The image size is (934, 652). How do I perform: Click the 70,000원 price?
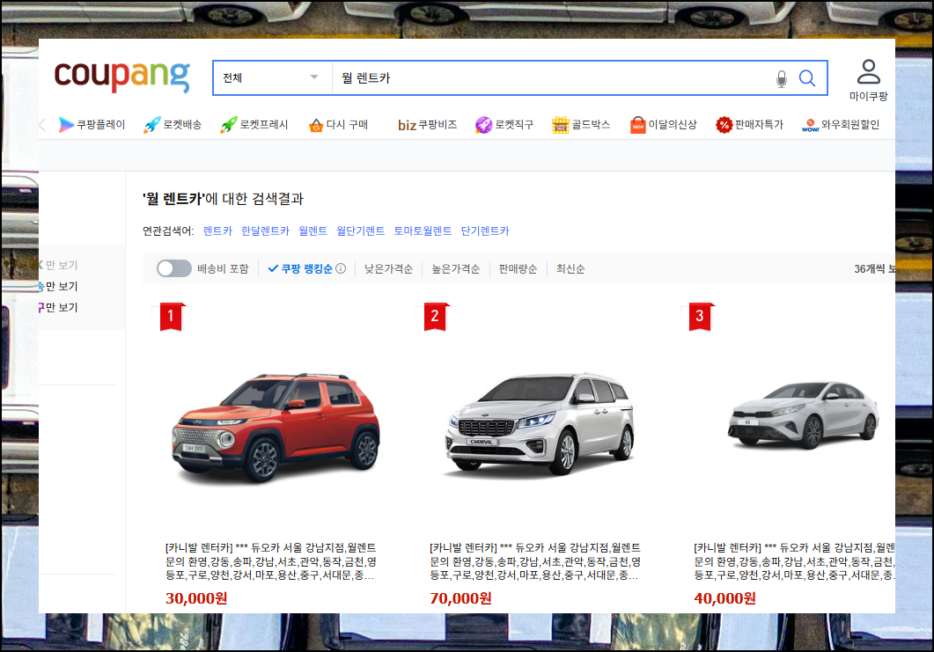click(461, 598)
